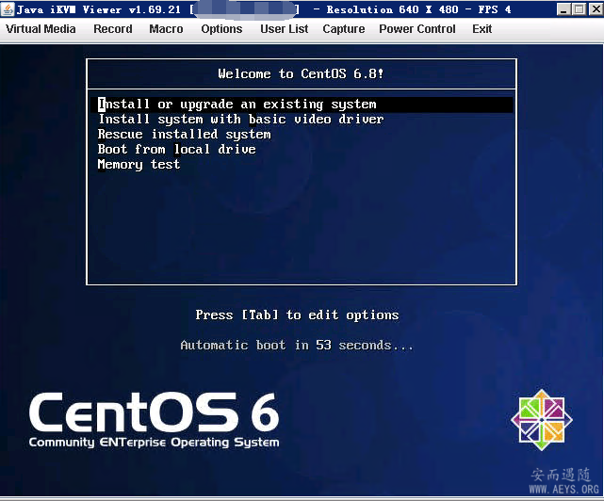604x501 pixels.
Task: Minimize the iKVM Viewer window
Action: (x=563, y=9)
